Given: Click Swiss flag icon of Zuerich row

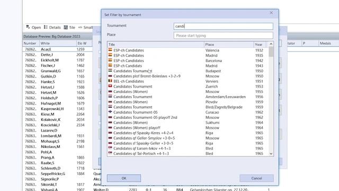Looking at the screenshot, I should 110,86.
